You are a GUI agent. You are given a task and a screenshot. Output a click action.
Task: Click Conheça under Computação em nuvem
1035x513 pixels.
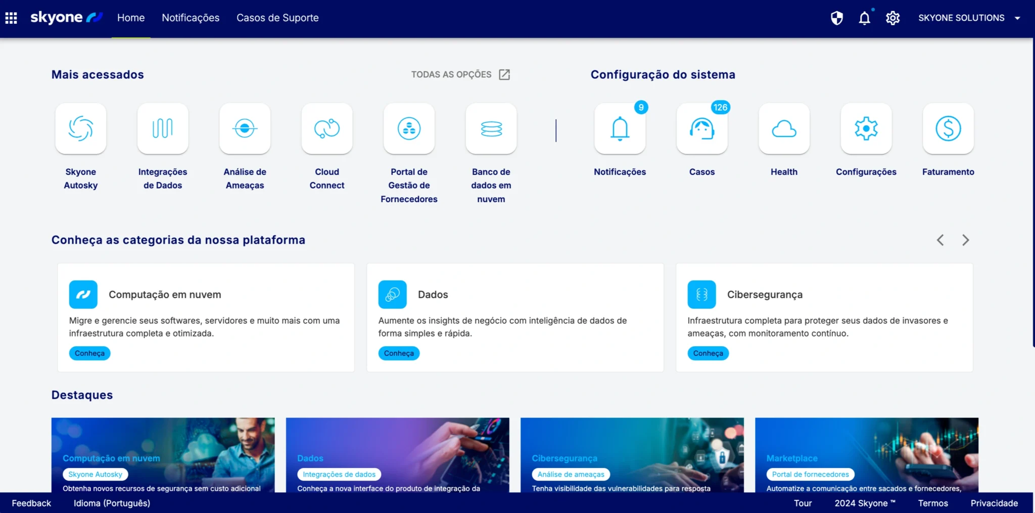click(x=89, y=353)
